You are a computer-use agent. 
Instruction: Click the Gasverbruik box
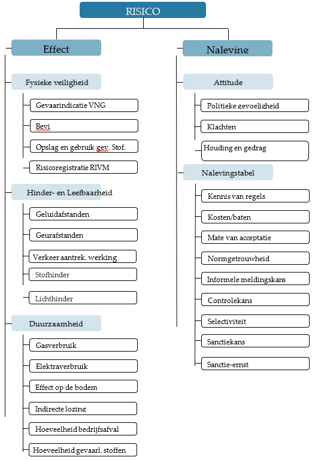click(84, 345)
